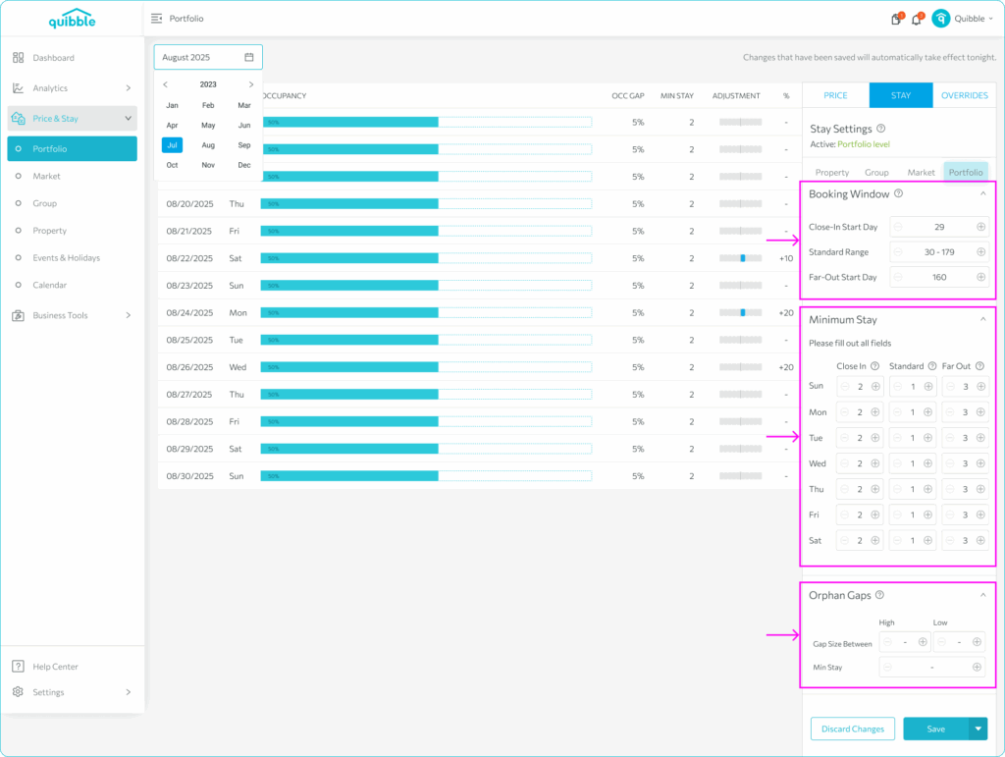1005x757 pixels.
Task: Click the notification bell icon
Action: (x=916, y=20)
